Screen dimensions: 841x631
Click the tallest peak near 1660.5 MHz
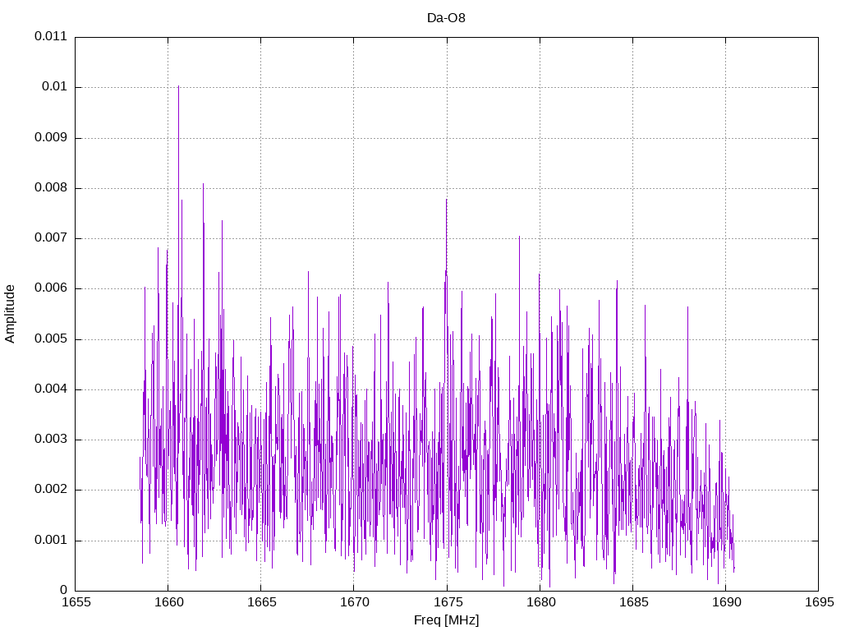pyautogui.click(x=178, y=87)
